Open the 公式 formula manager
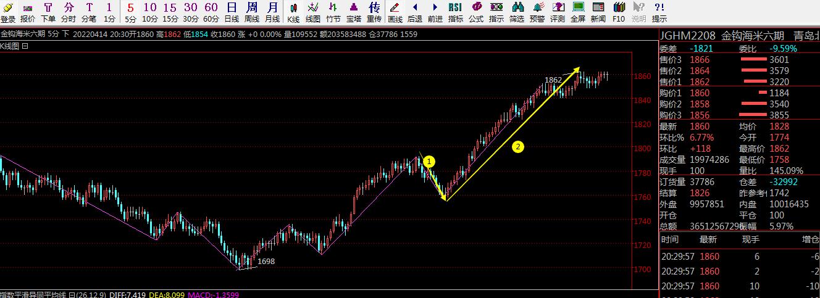Viewport: 820px width, 298px height. pos(476,12)
